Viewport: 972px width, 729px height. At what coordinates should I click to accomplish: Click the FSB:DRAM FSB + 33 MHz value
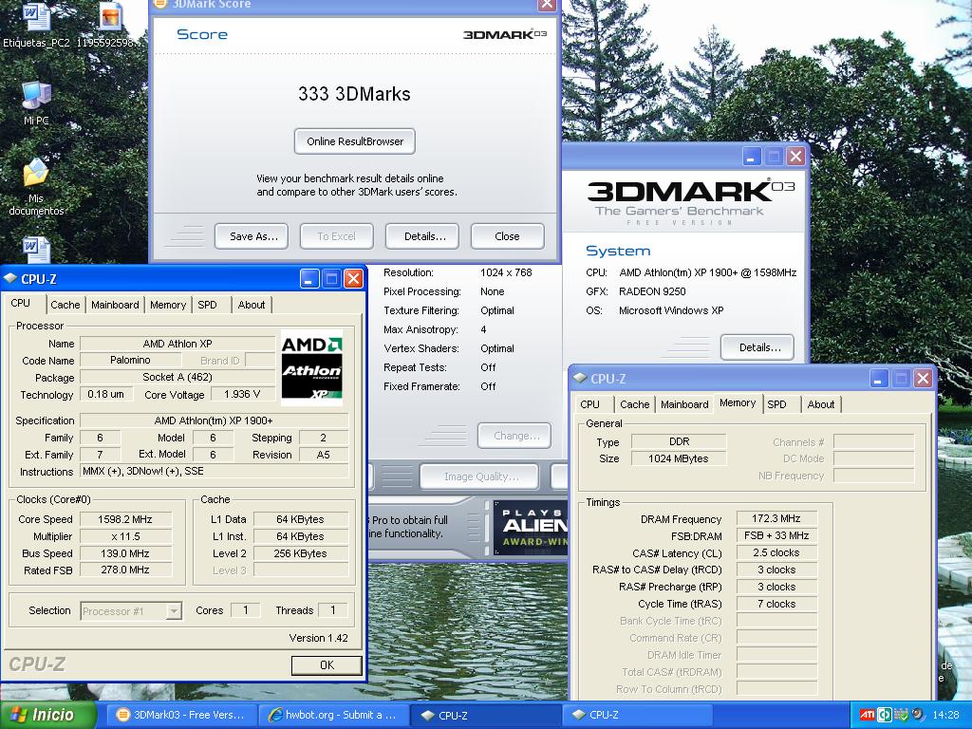(776, 535)
